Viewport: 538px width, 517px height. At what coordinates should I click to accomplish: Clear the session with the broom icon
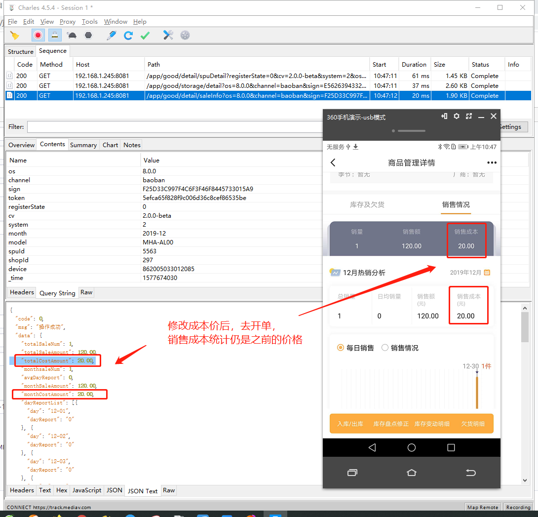(14, 36)
